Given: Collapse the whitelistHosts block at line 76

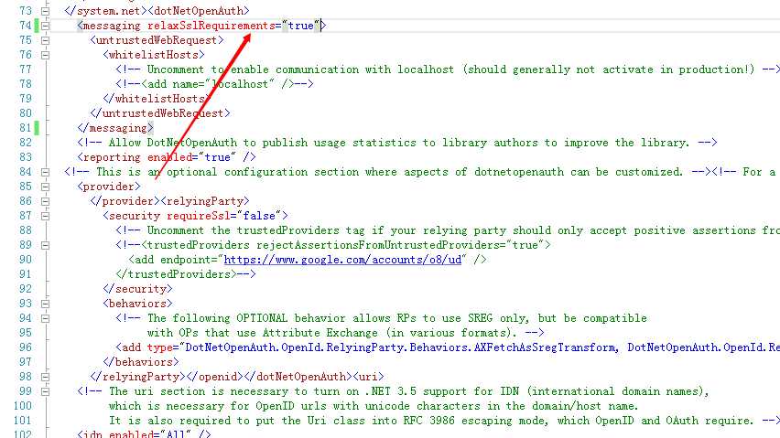Looking at the screenshot, I should [45, 55].
